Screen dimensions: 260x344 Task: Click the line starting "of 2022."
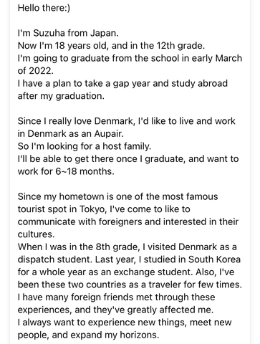pos(36,71)
